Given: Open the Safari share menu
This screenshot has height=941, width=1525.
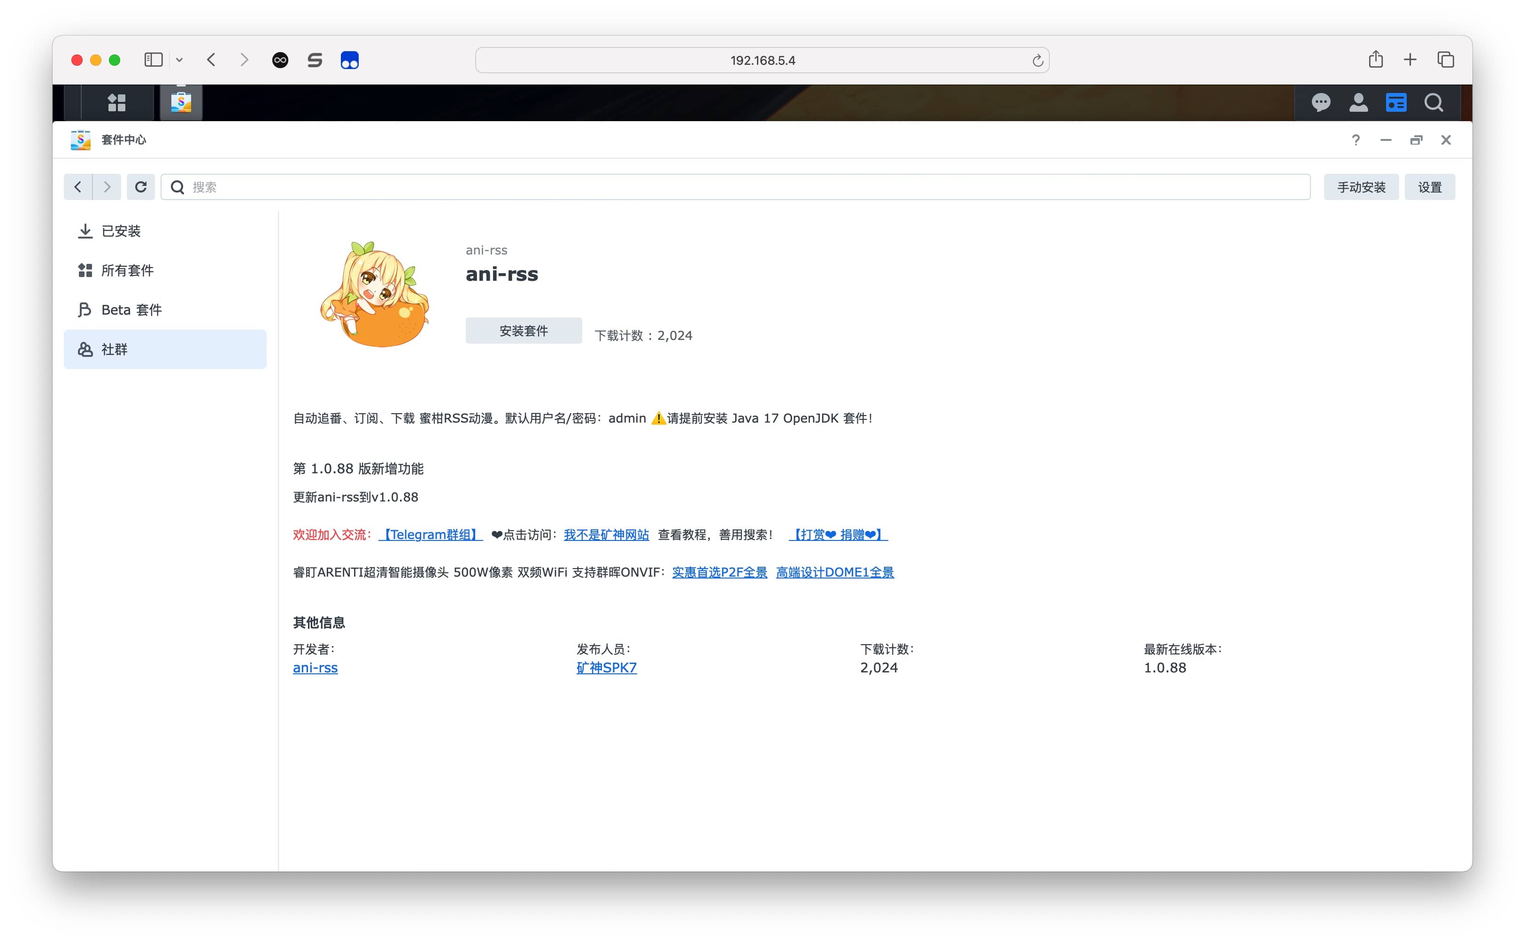Looking at the screenshot, I should click(x=1376, y=59).
